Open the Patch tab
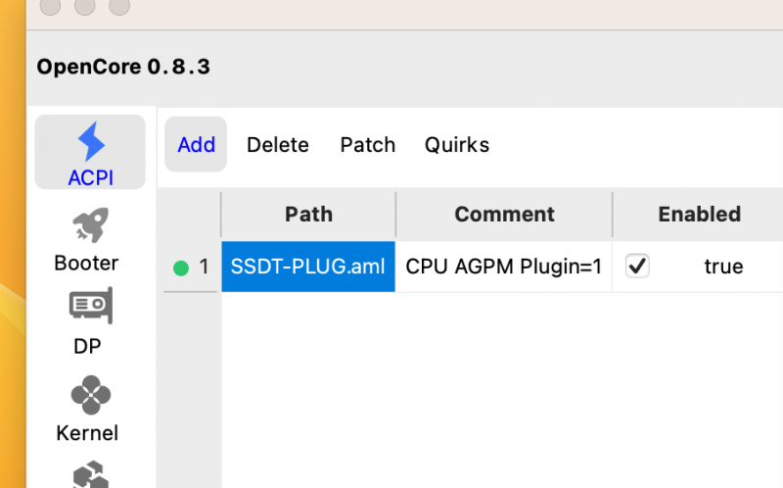The height and width of the screenshot is (488, 783). [x=367, y=145]
